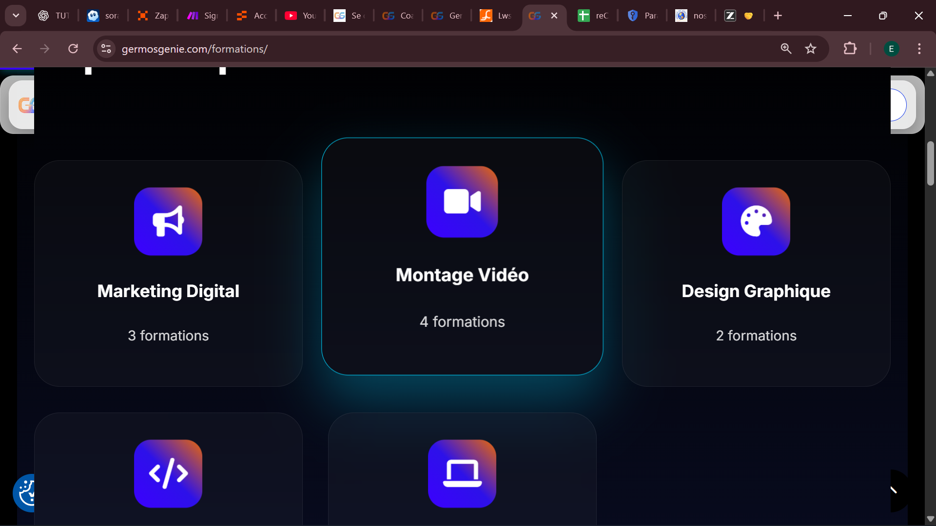Image resolution: width=936 pixels, height=526 pixels.
Task: Switch to the YouTube tab
Action: coord(300,16)
